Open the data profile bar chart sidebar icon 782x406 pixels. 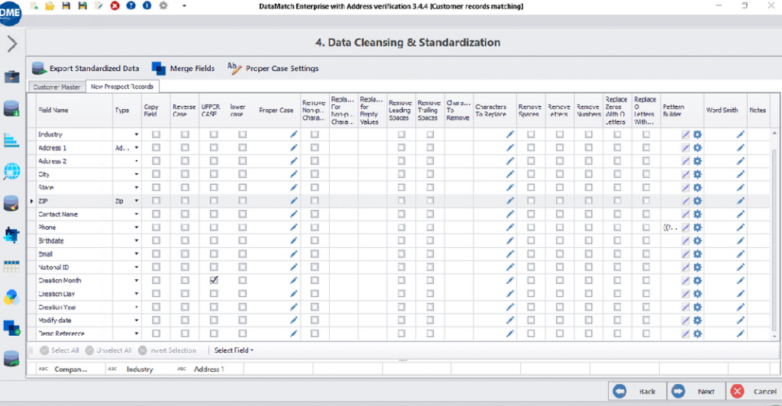pos(11,140)
